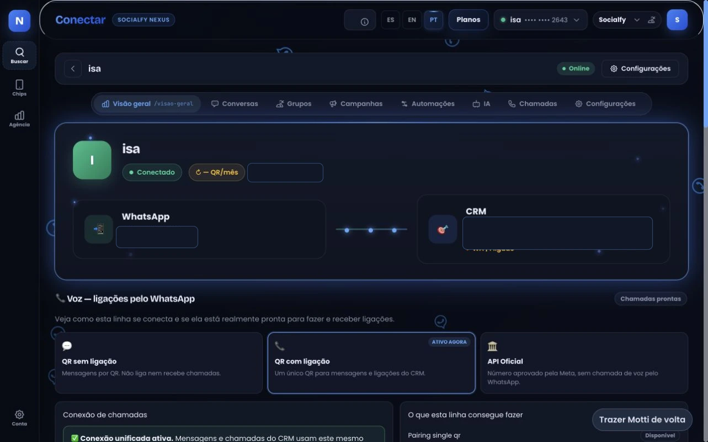
Task: Switch language to EN
Action: pos(412,20)
